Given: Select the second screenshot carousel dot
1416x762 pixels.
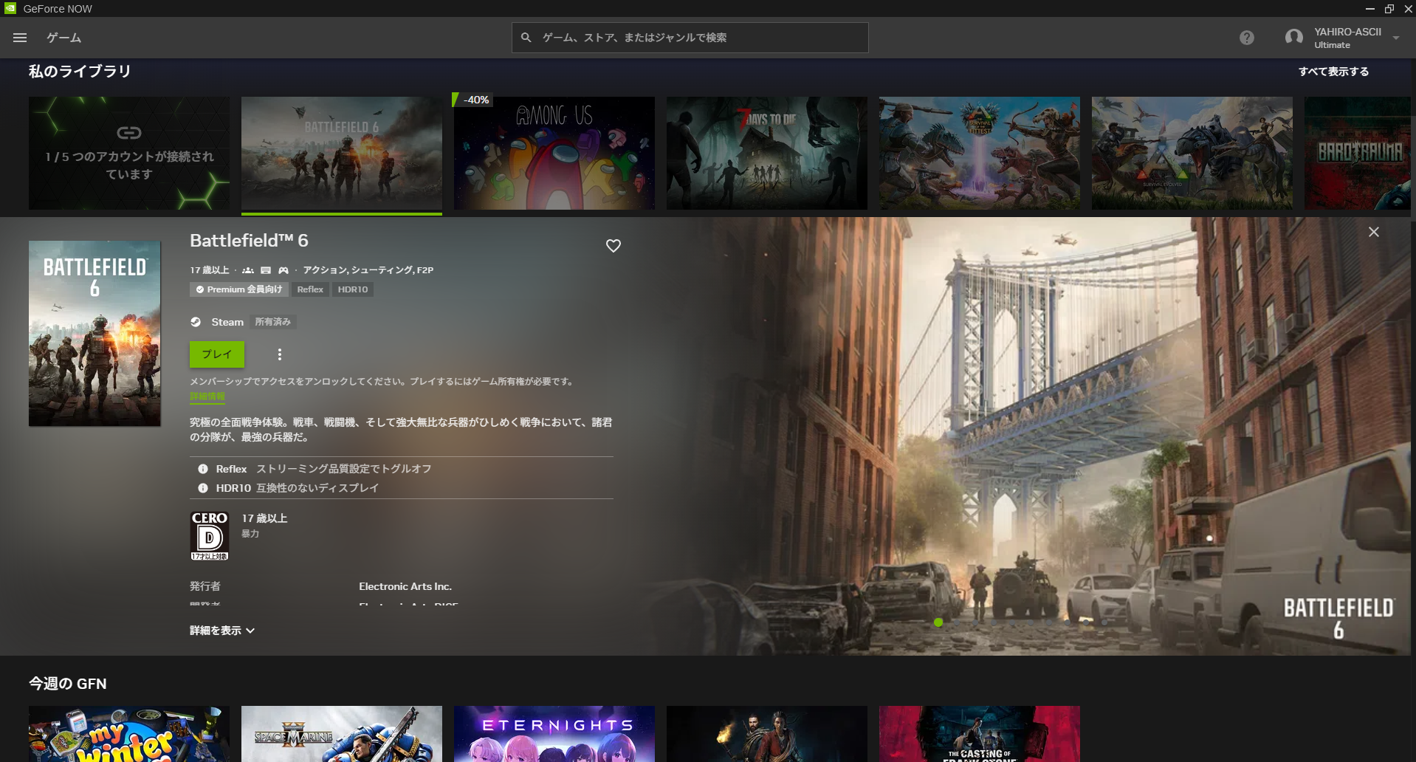Looking at the screenshot, I should coord(957,622).
